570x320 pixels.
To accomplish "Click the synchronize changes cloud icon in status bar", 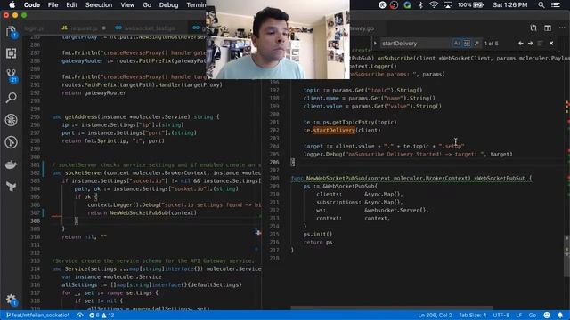I will 80,316.
